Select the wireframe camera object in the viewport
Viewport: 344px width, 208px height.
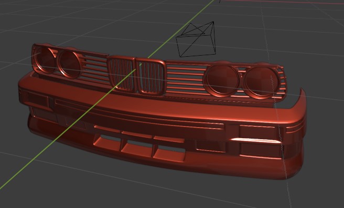[x=196, y=39]
